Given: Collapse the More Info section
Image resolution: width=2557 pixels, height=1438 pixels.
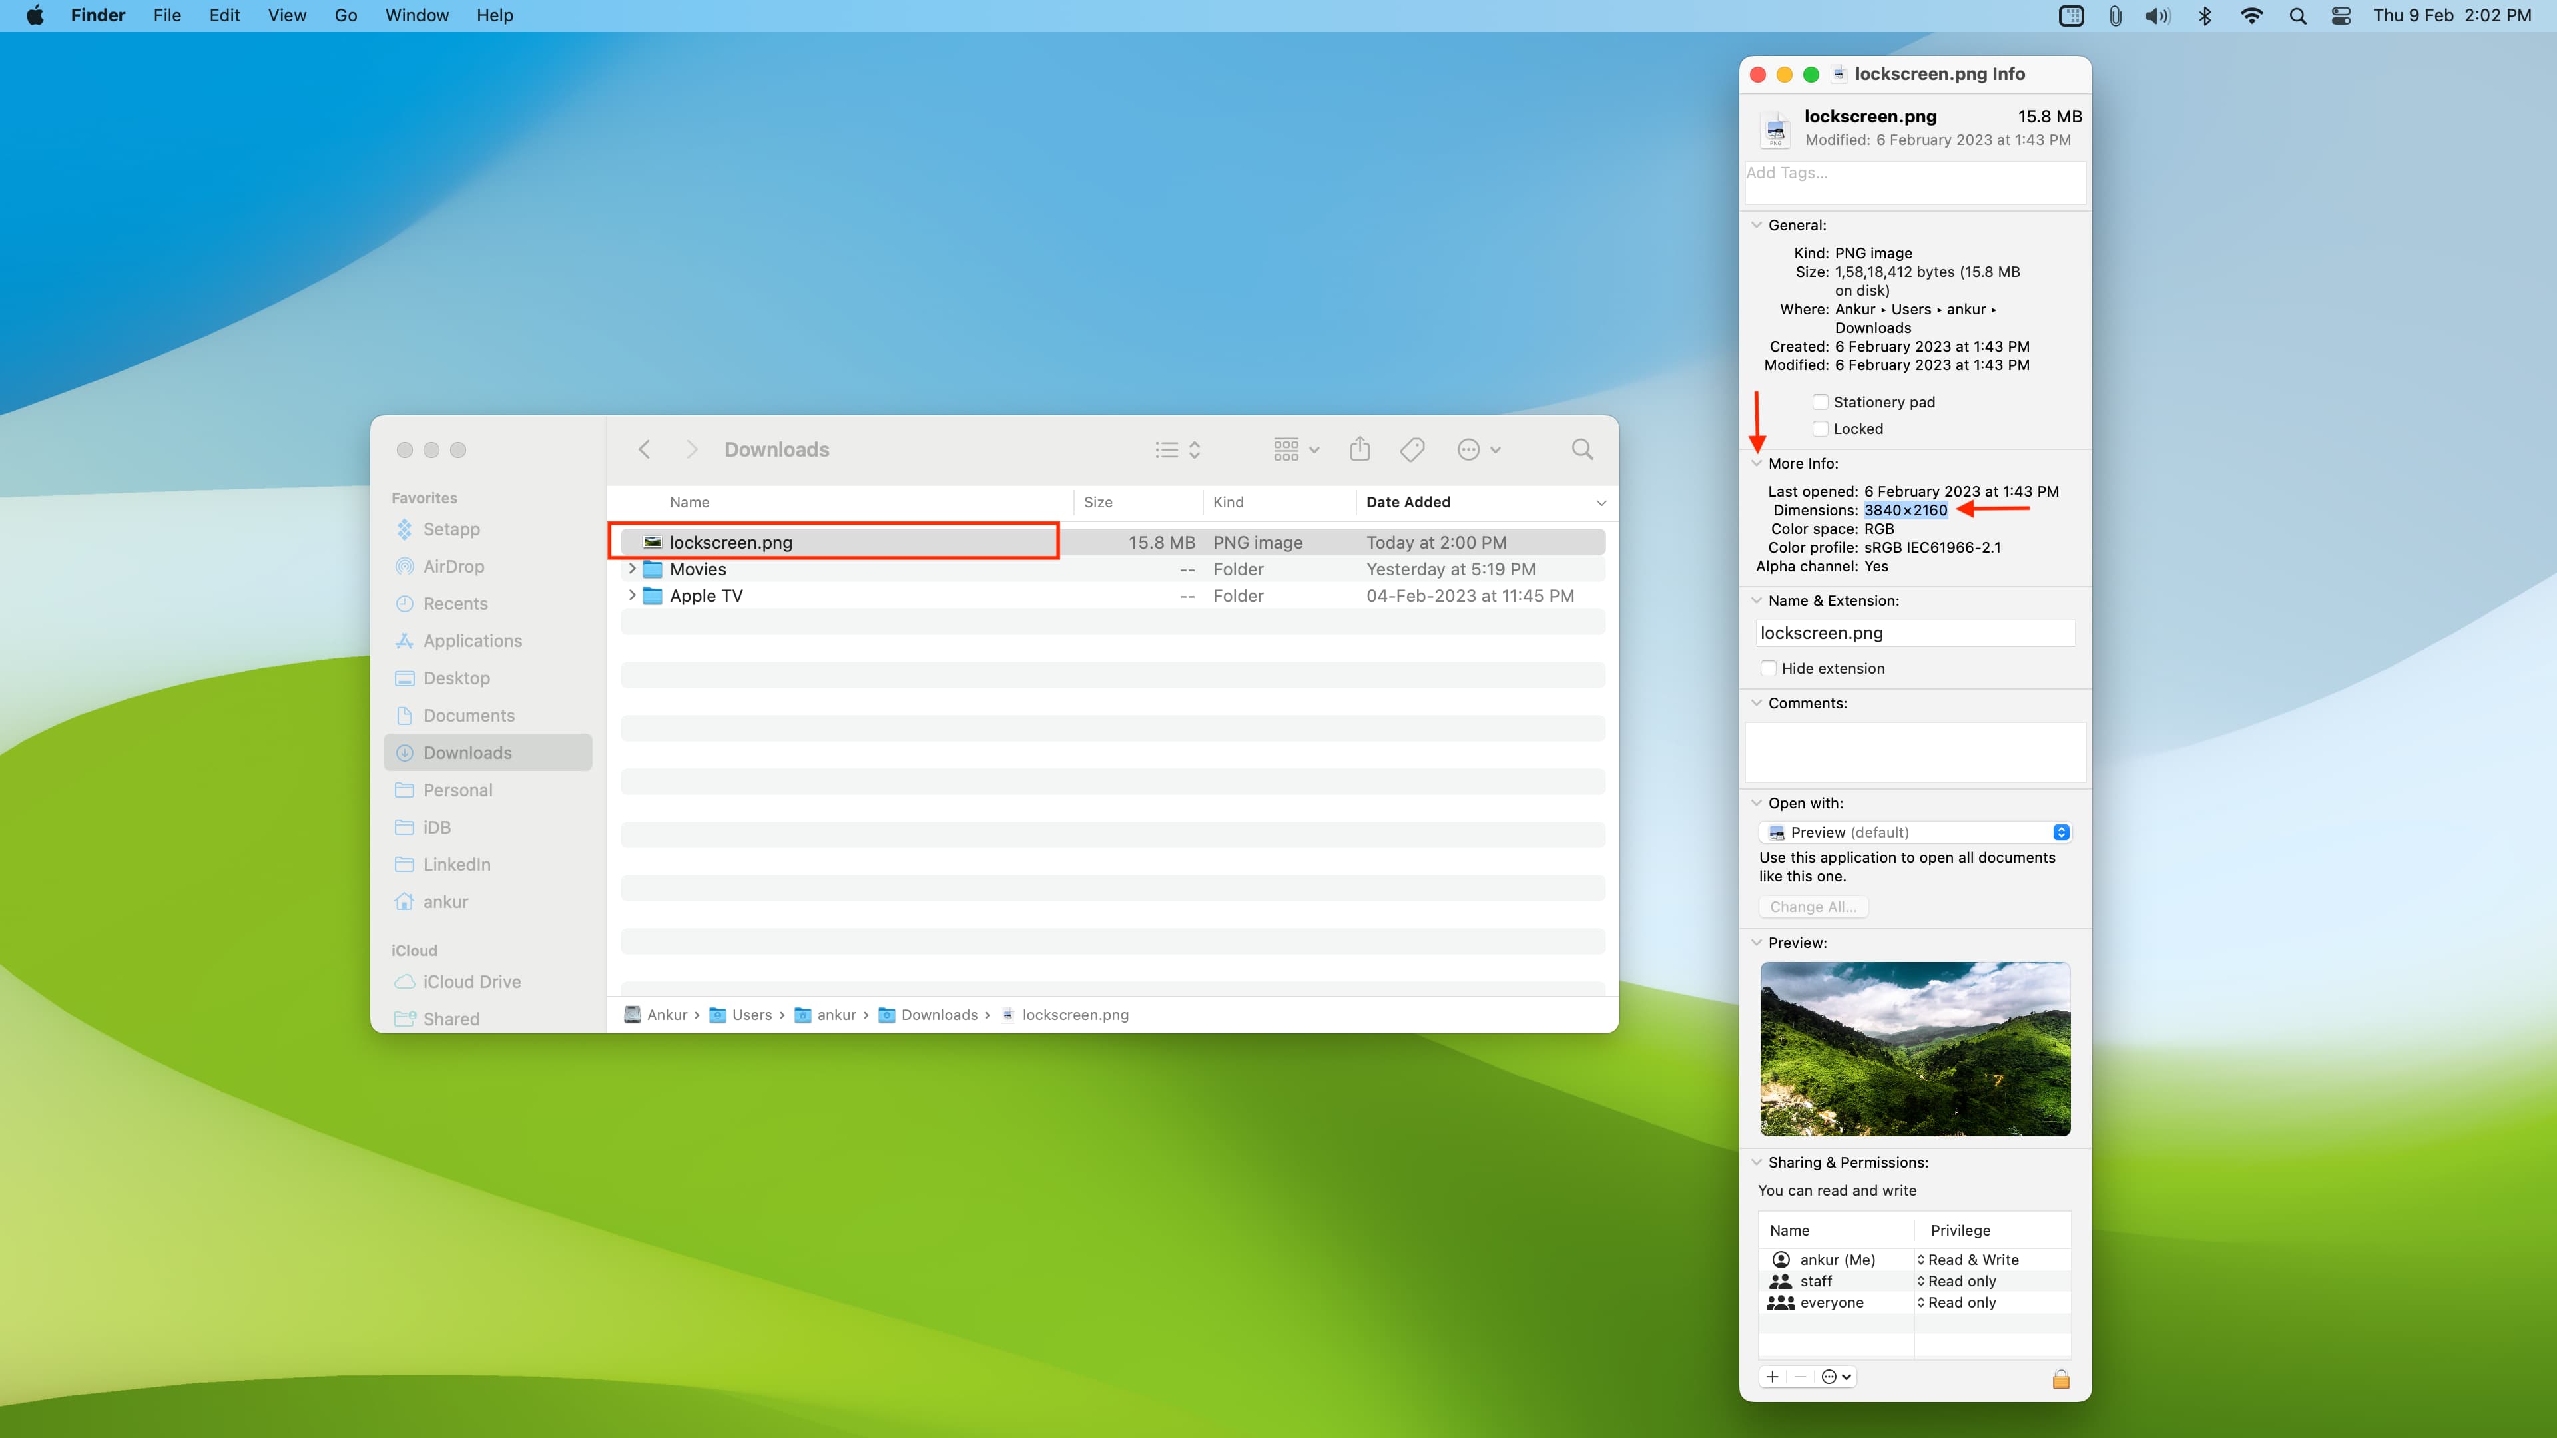Looking at the screenshot, I should 1756,463.
